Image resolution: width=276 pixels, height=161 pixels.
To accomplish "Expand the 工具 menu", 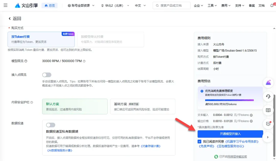I will (x=212, y=6).
